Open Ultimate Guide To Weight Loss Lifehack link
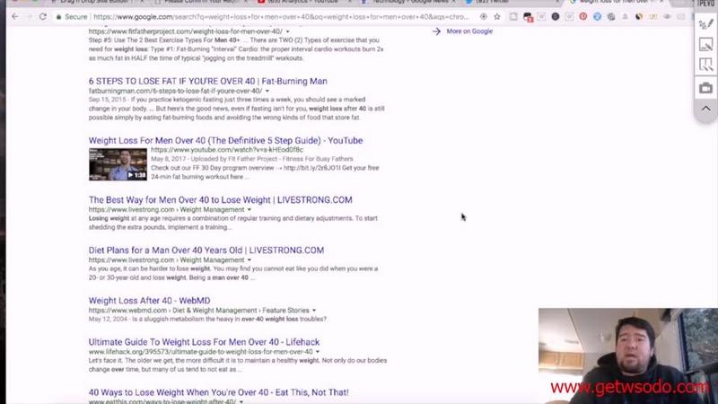718x404 pixels. point(204,342)
